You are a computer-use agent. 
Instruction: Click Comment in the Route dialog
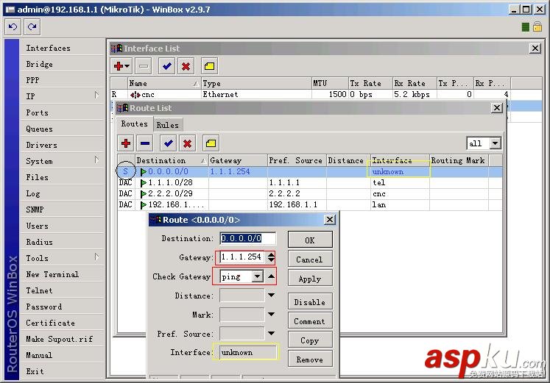(310, 321)
